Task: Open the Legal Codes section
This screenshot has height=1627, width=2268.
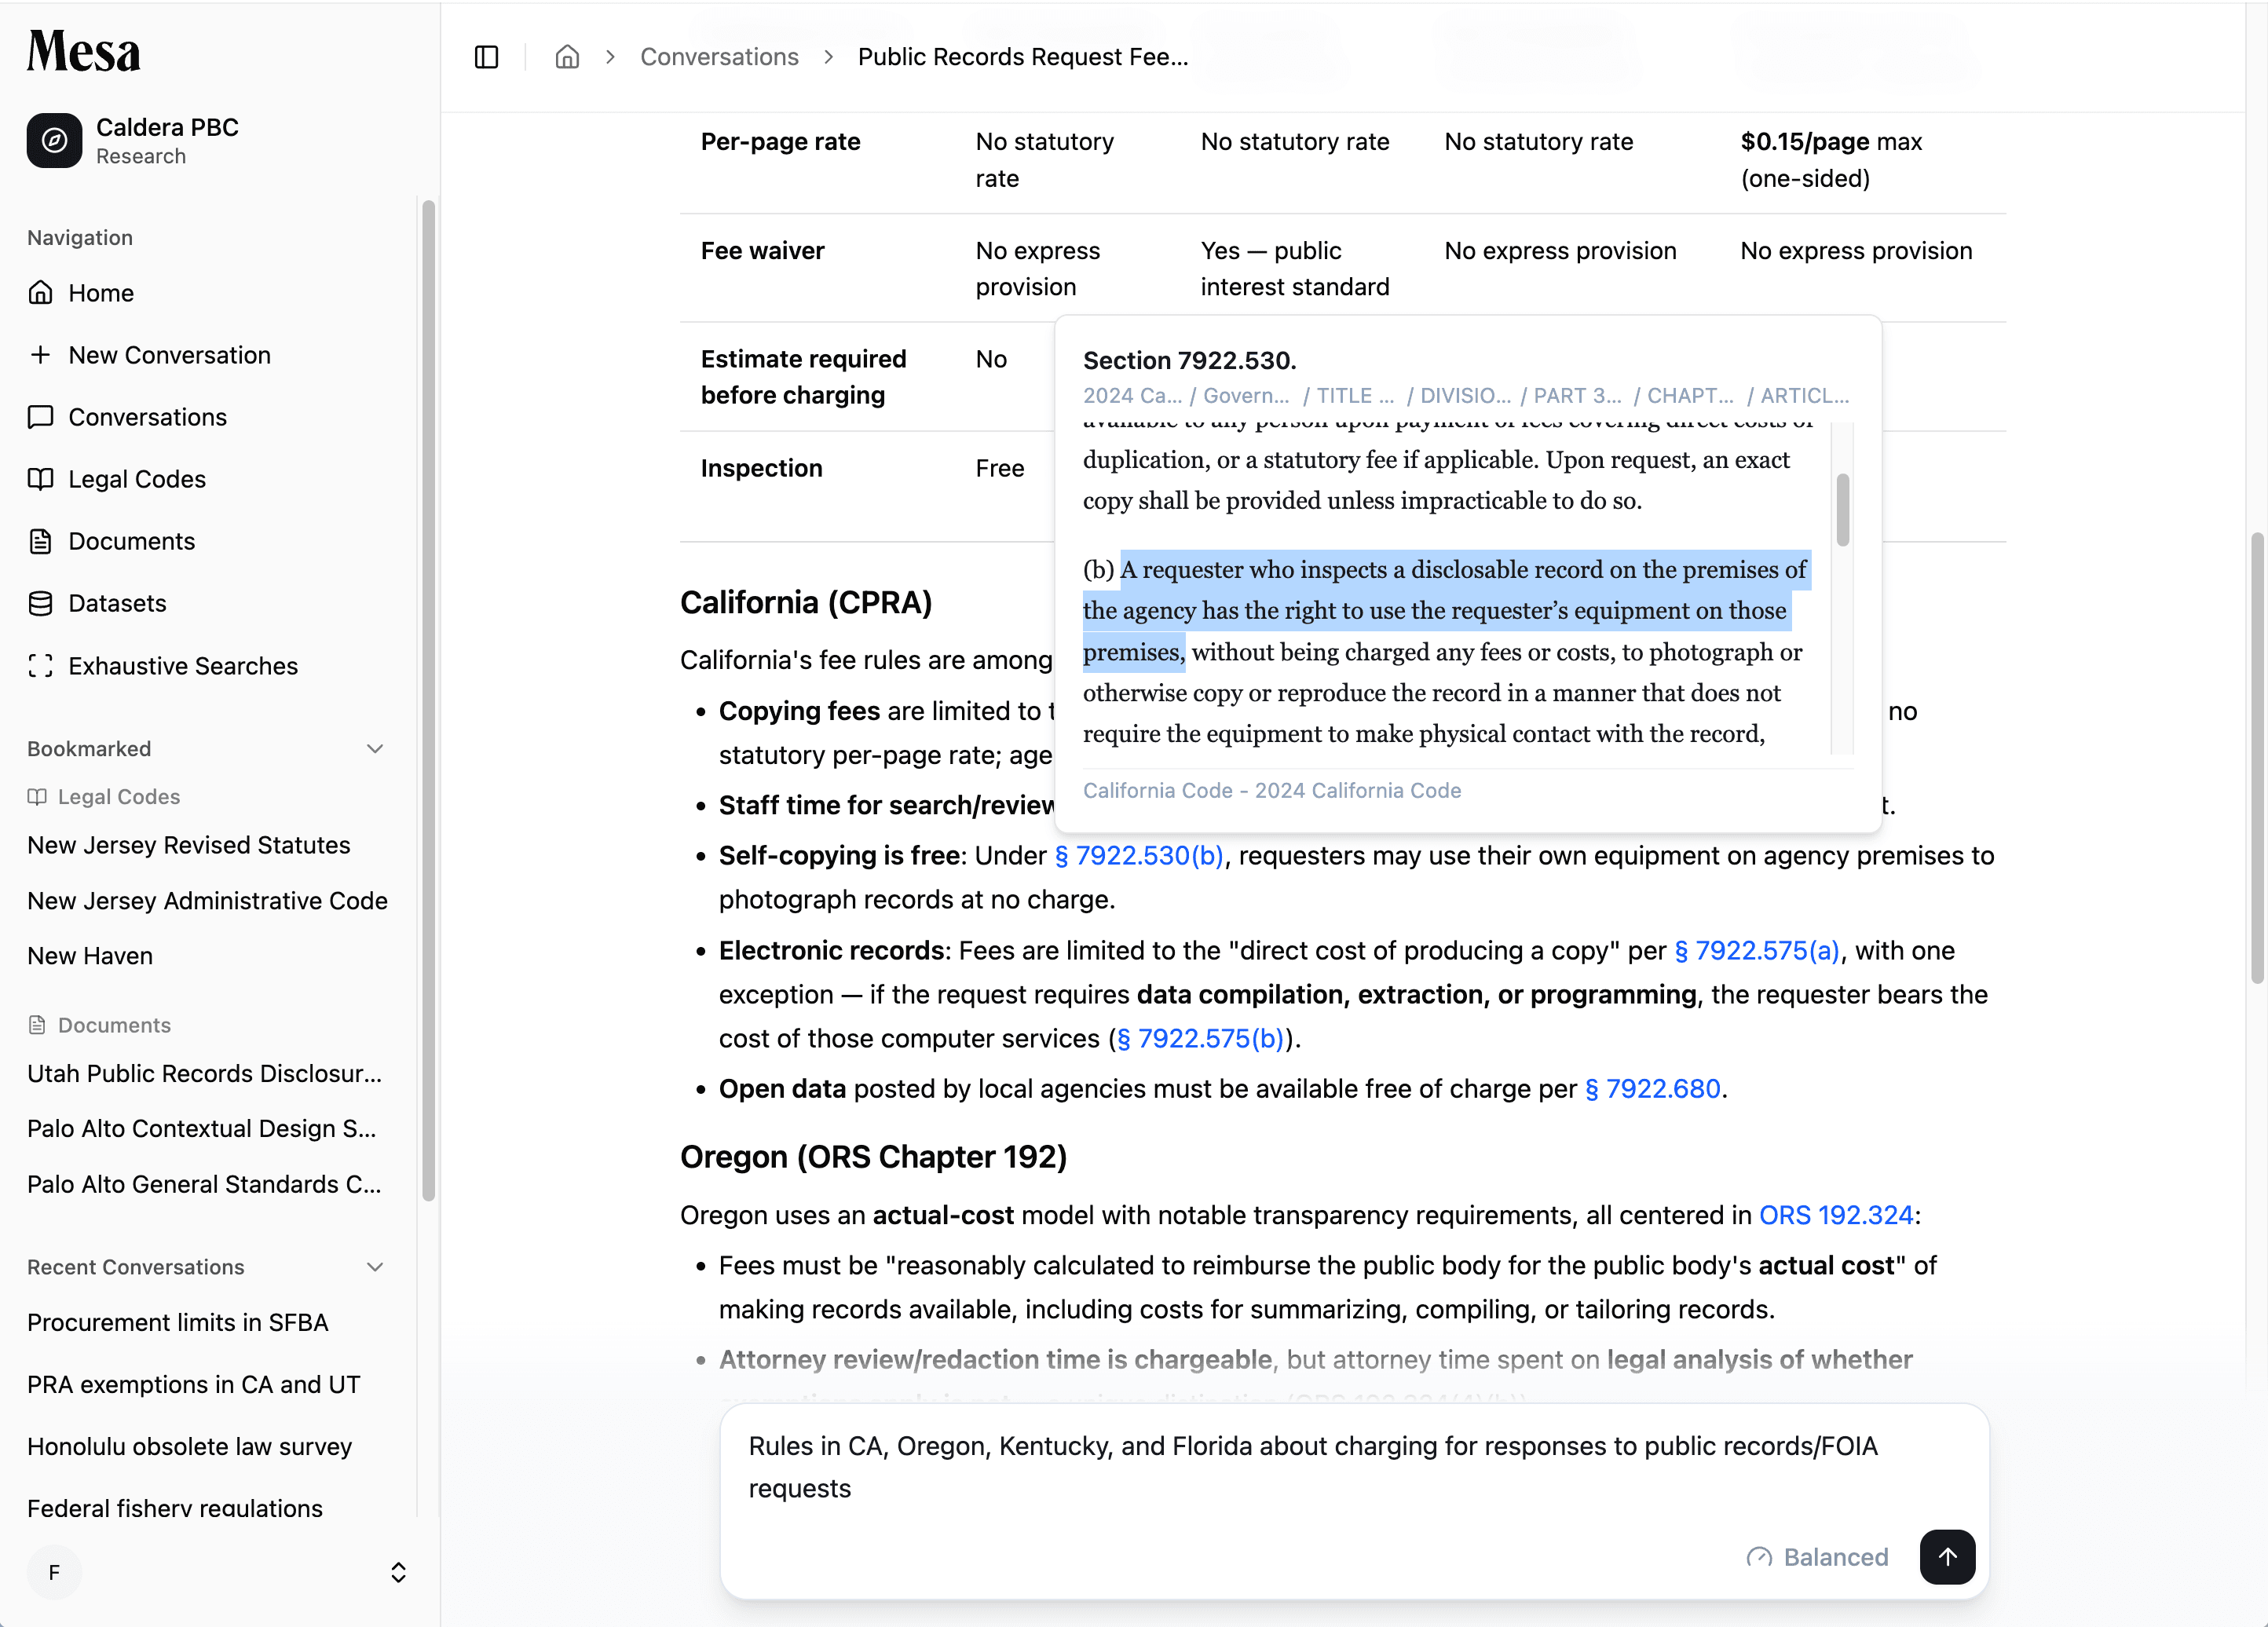Action: (x=138, y=479)
